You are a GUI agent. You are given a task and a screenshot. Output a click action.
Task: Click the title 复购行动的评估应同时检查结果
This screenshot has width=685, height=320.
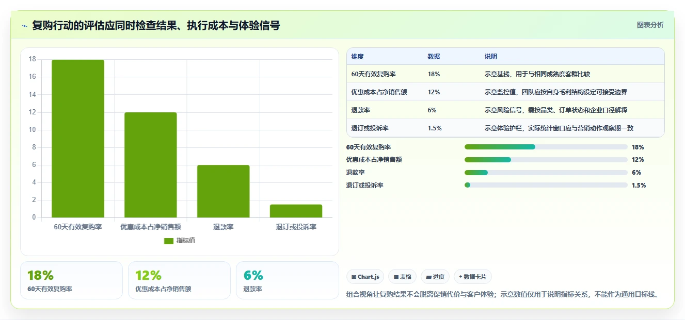156,25
